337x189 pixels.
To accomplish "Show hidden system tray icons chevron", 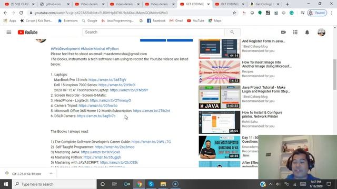I will pyautogui.click(x=271, y=184).
